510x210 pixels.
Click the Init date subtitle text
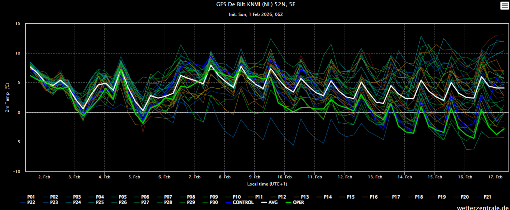255,15
